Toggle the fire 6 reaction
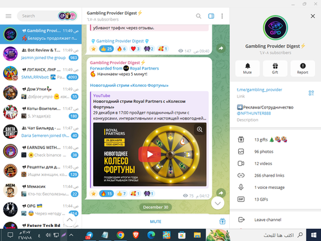321x241 pixels. 121,49
